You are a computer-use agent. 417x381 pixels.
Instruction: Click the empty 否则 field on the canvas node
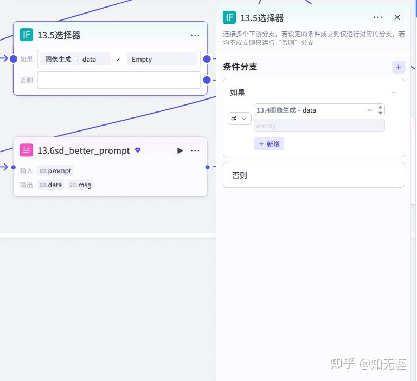pos(119,80)
